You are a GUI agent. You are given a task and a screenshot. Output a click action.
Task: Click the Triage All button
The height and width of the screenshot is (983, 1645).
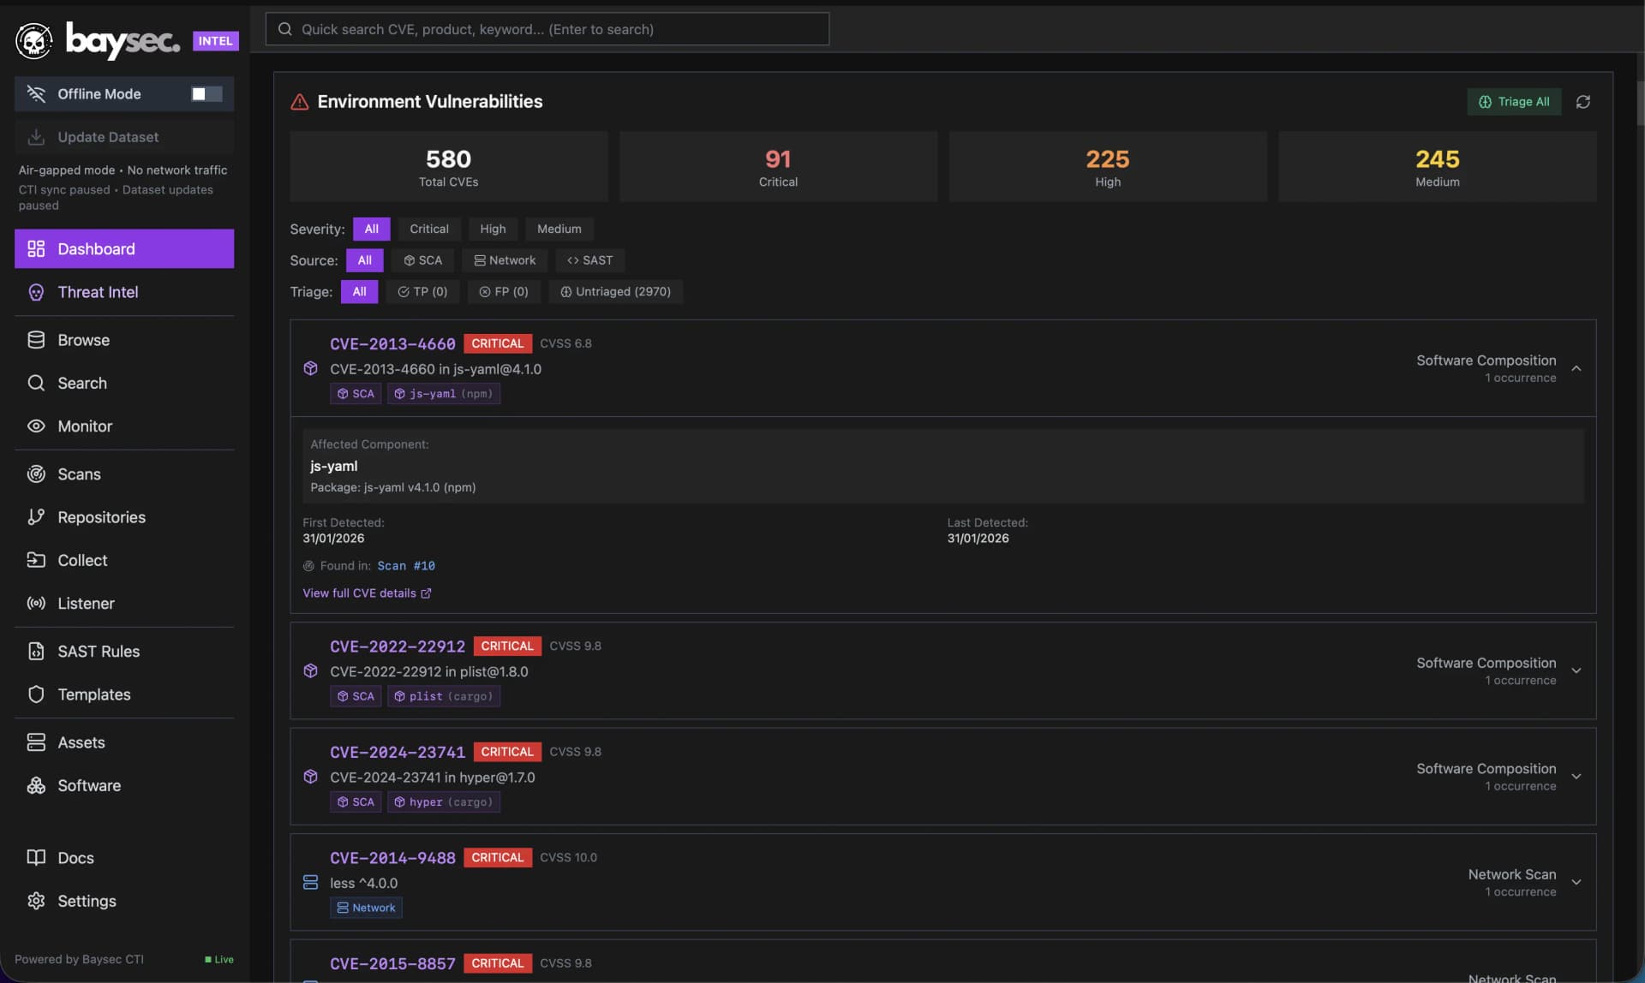tap(1513, 102)
